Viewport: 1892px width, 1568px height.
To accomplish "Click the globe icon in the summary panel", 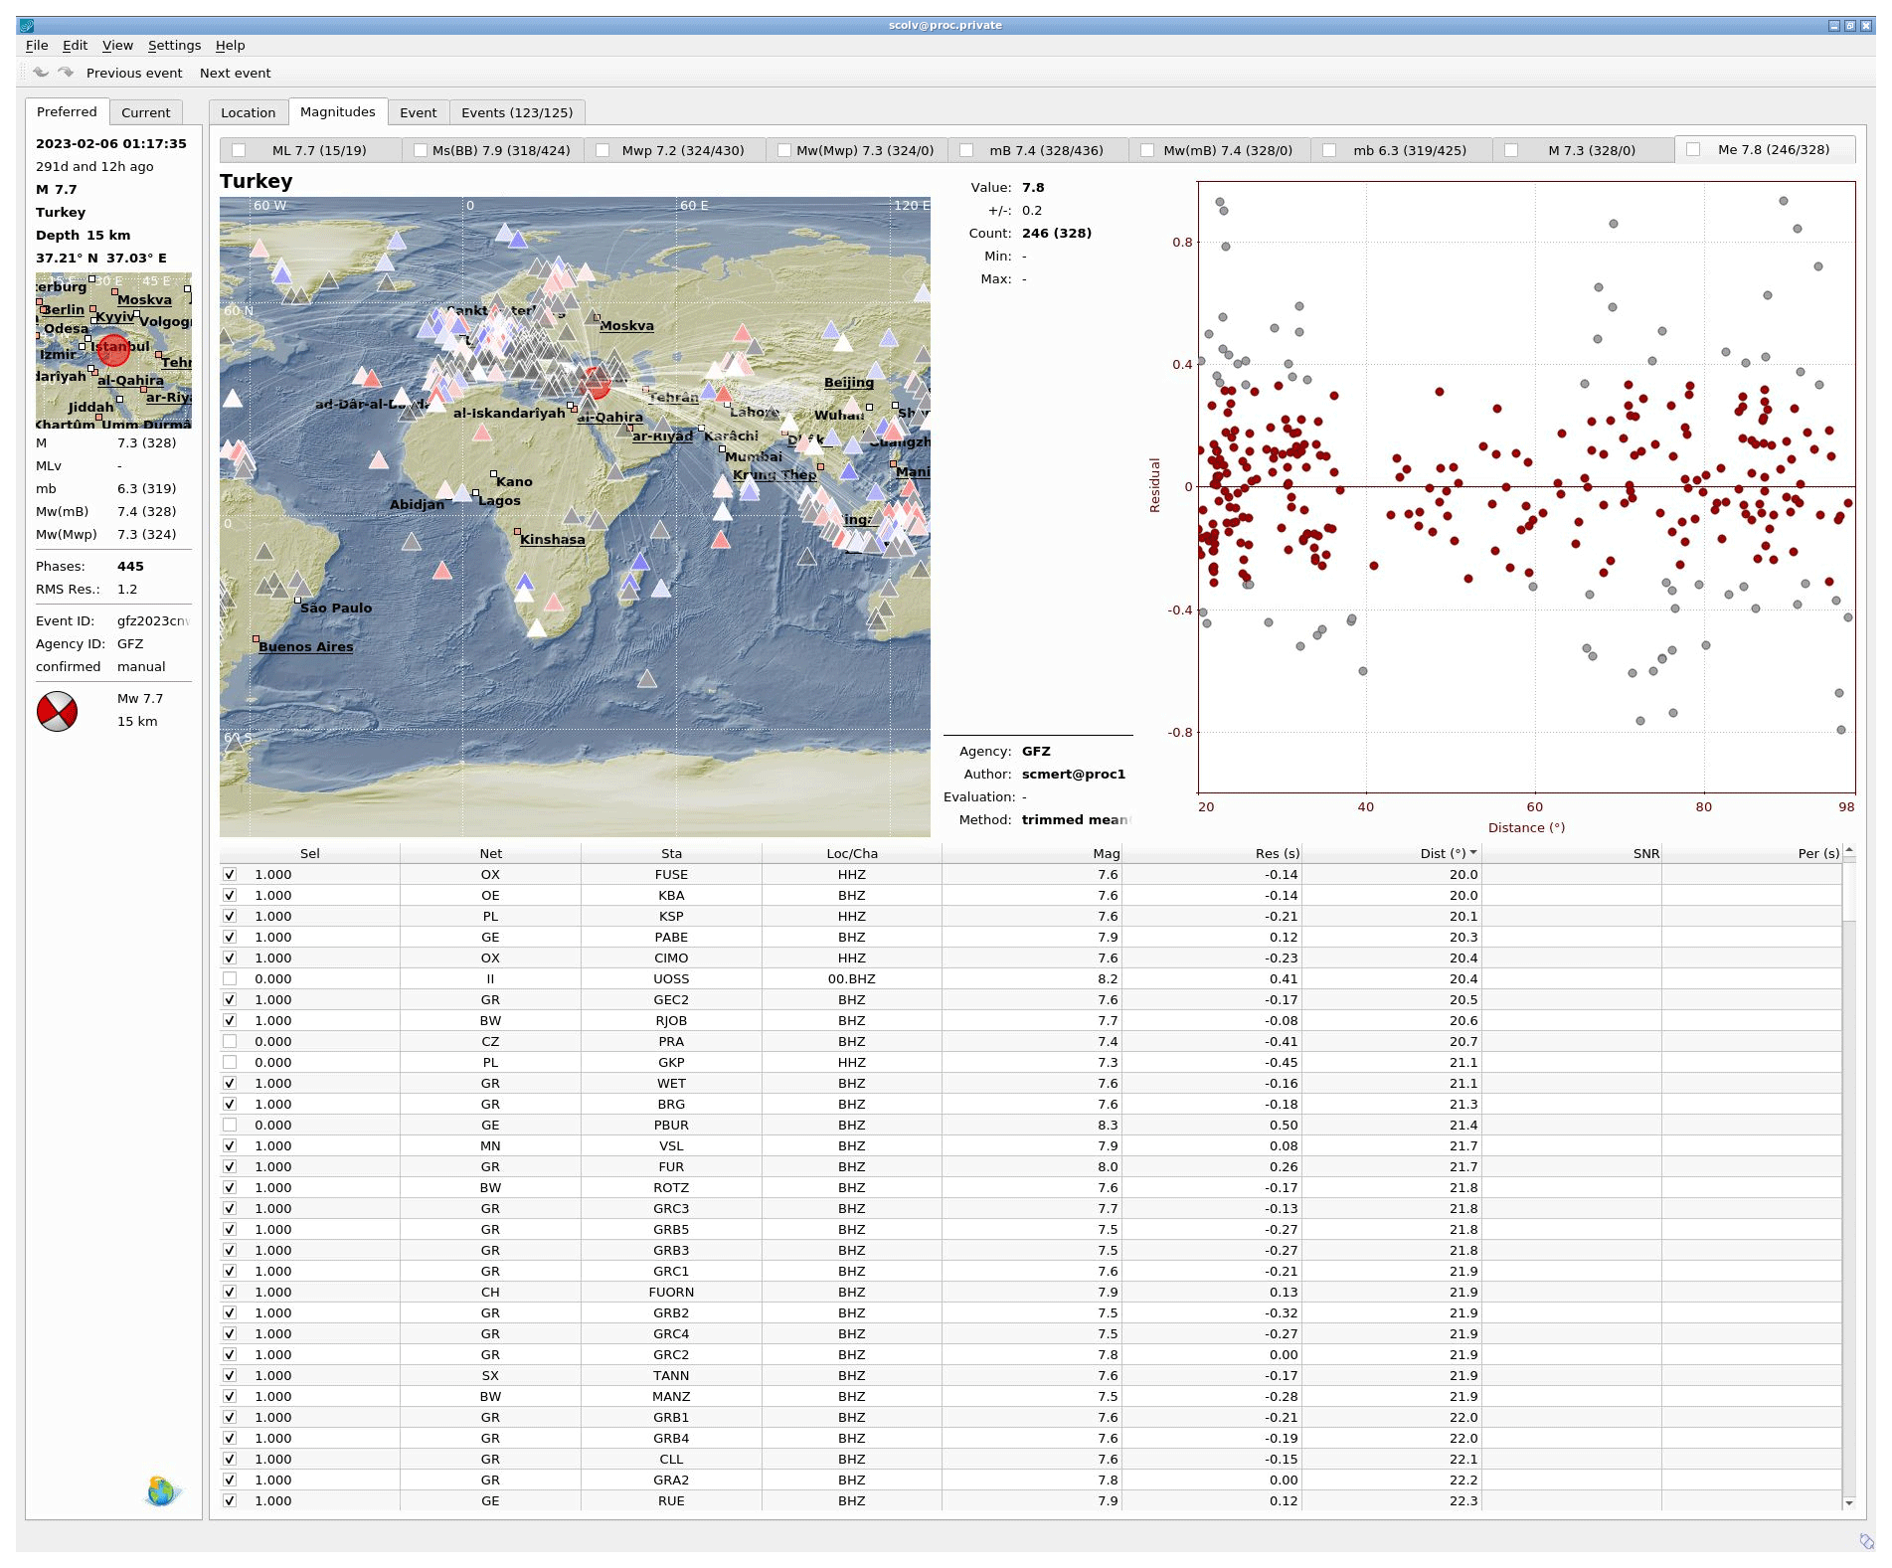I will coord(161,1490).
